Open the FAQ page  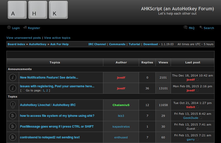pos(191,28)
